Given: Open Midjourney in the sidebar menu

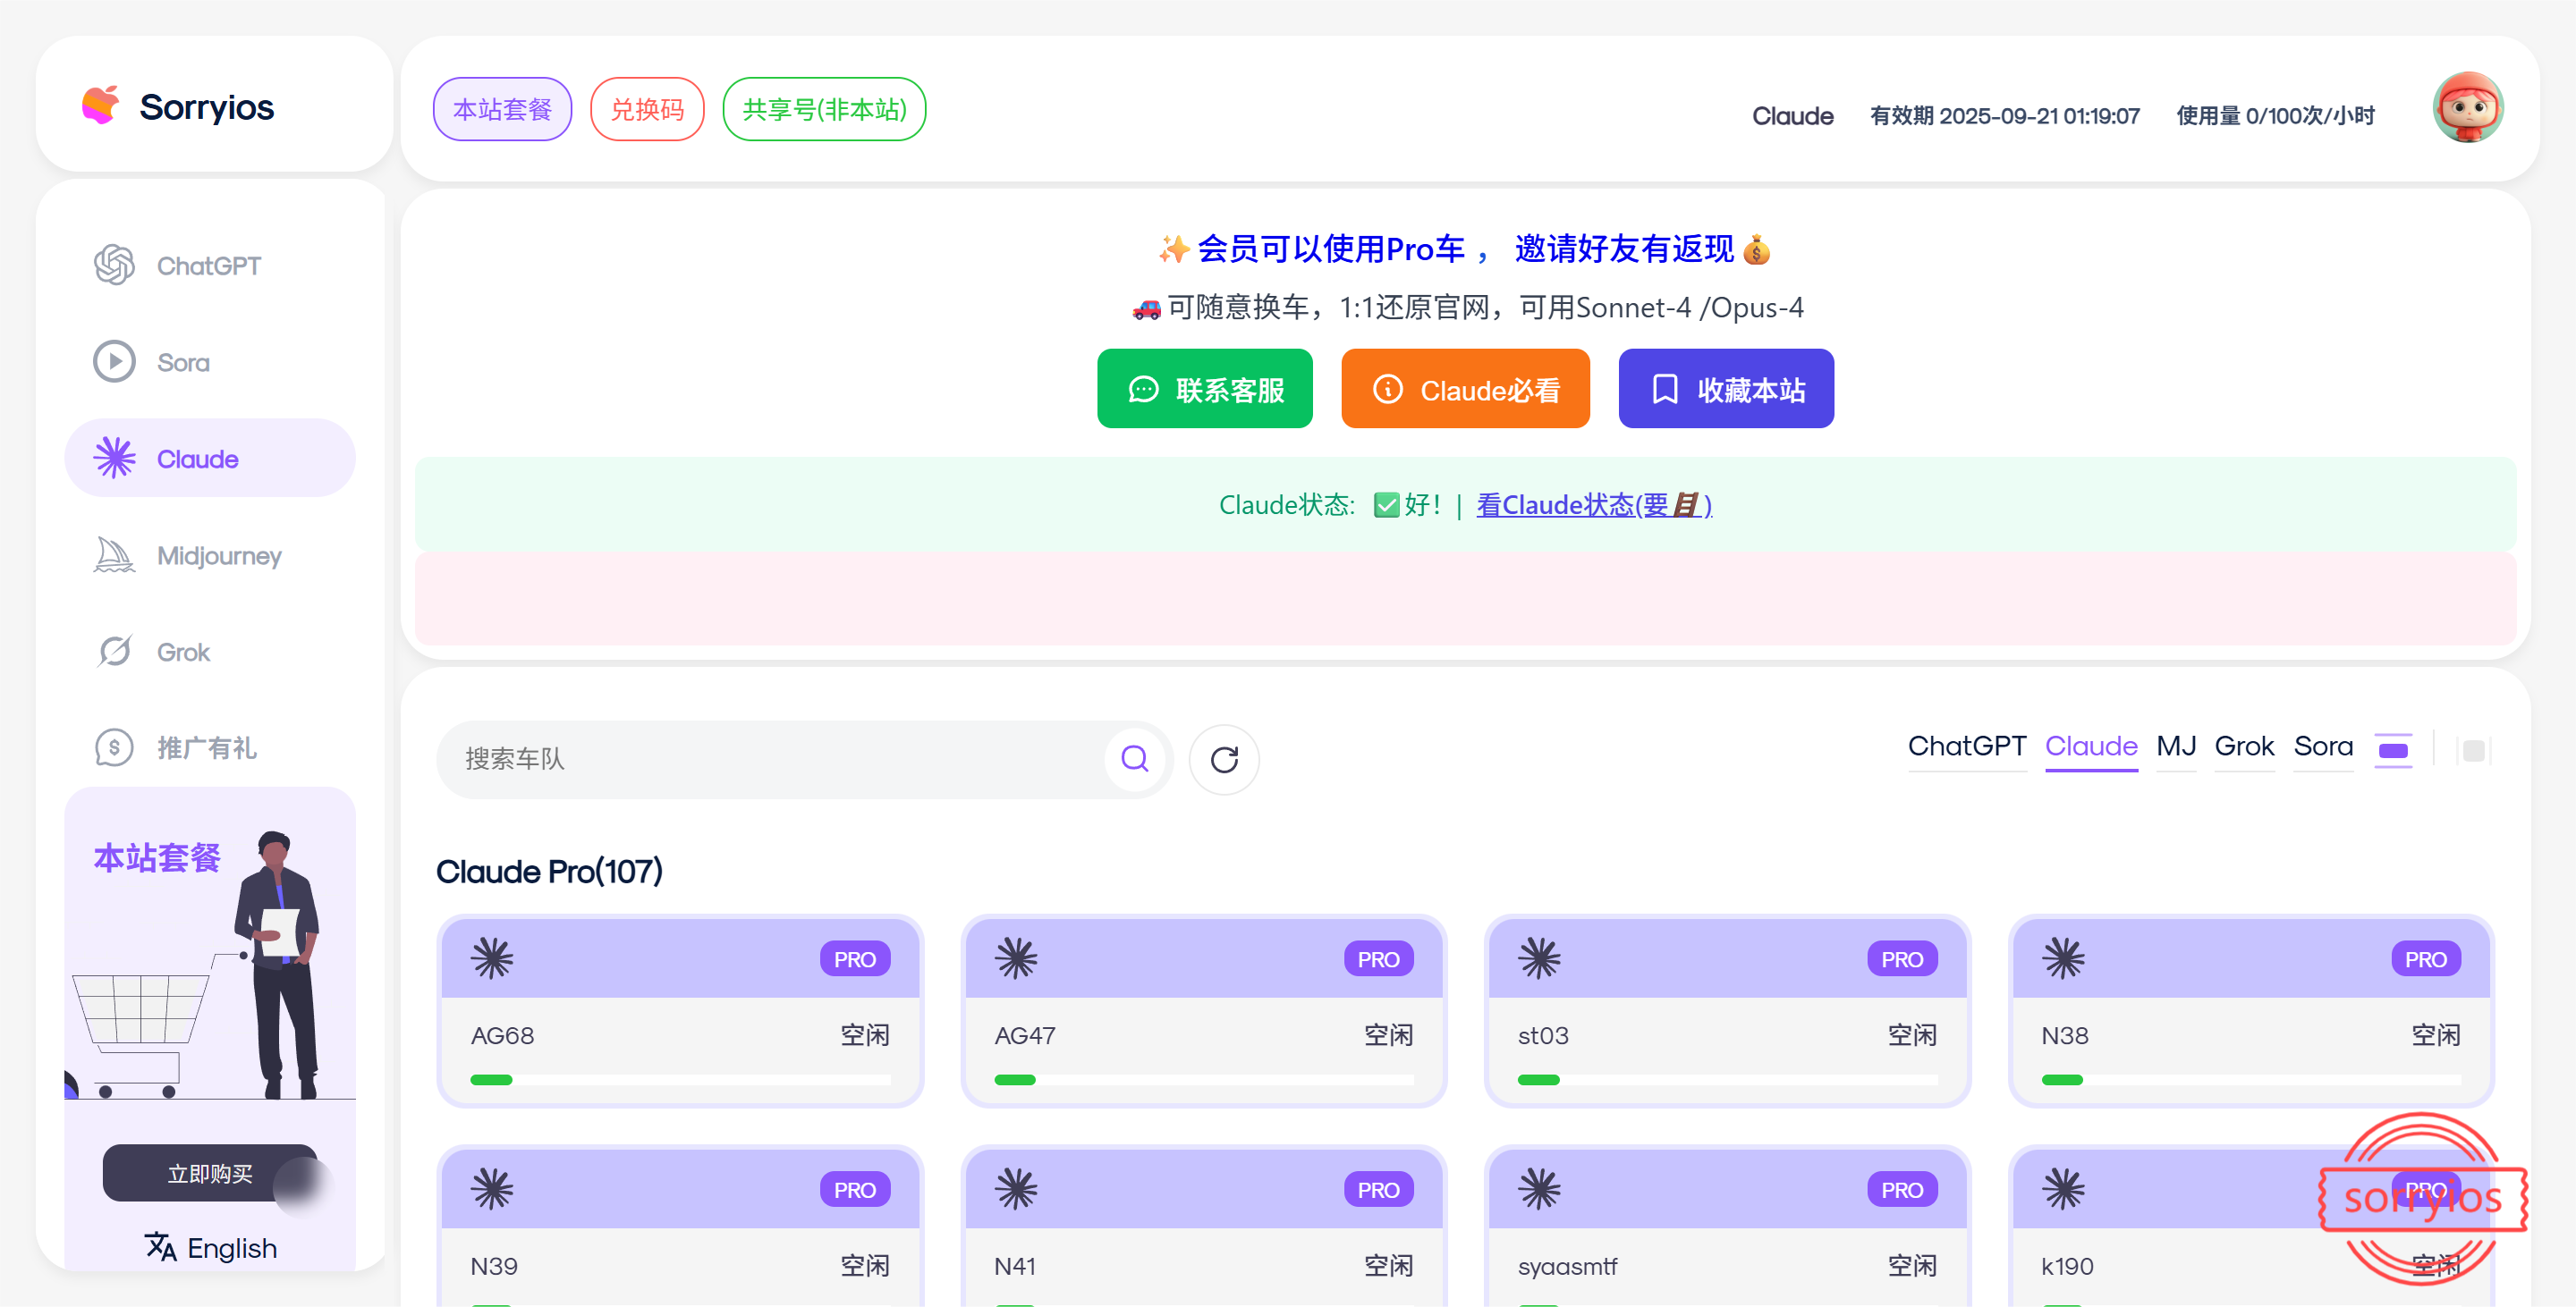Looking at the screenshot, I should tap(210, 554).
